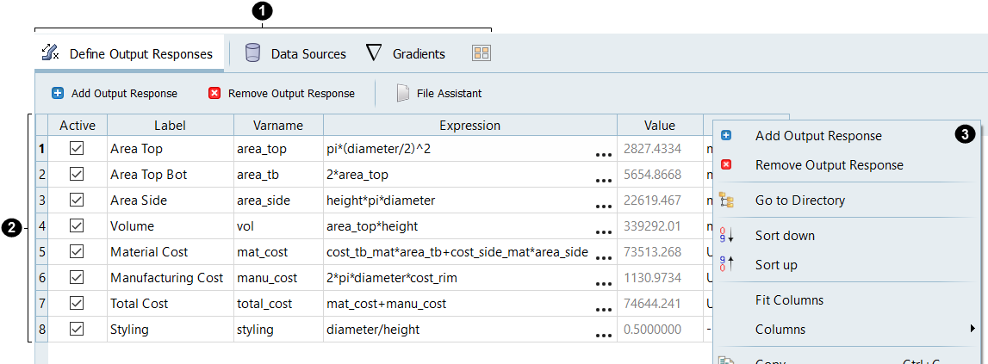Click the Go to Directory folder icon

click(726, 201)
